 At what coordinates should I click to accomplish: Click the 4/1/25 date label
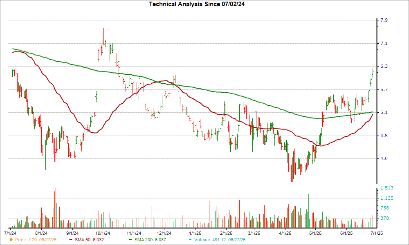(285, 233)
